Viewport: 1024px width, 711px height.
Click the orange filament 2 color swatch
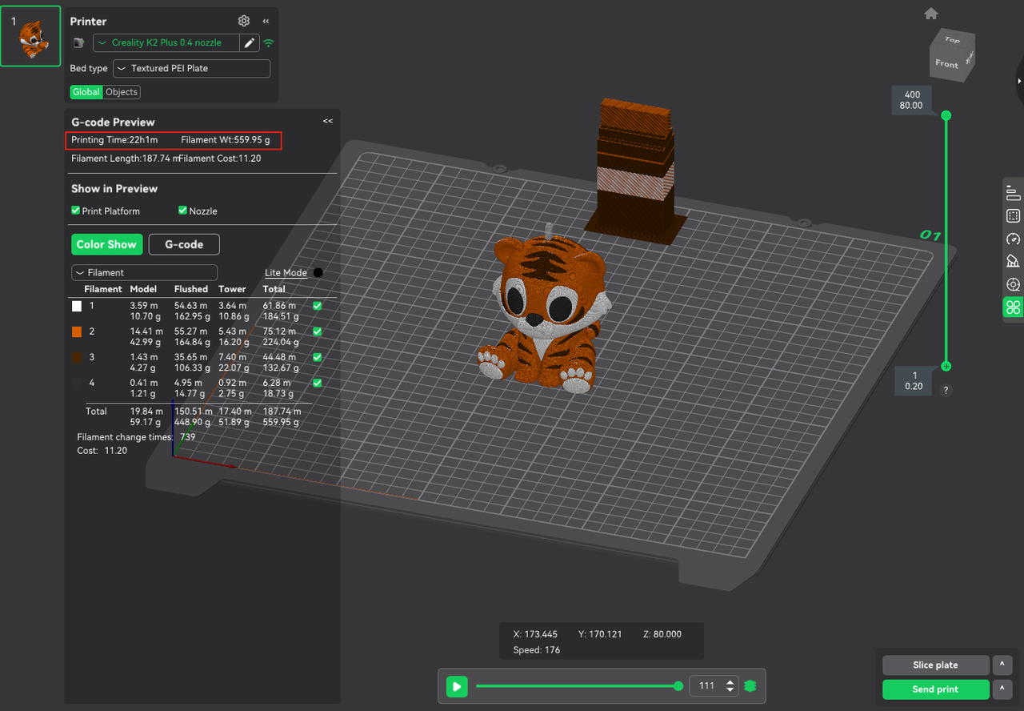[77, 331]
